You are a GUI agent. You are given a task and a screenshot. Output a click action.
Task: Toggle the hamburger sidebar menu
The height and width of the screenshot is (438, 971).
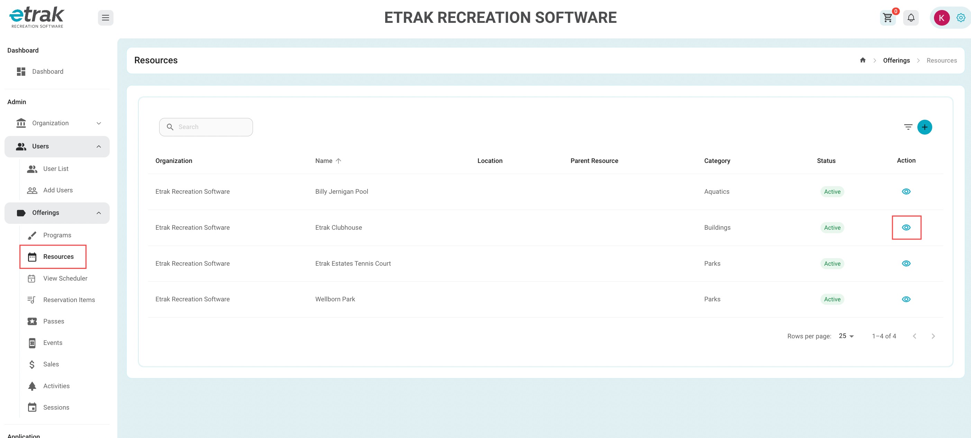pyautogui.click(x=106, y=18)
